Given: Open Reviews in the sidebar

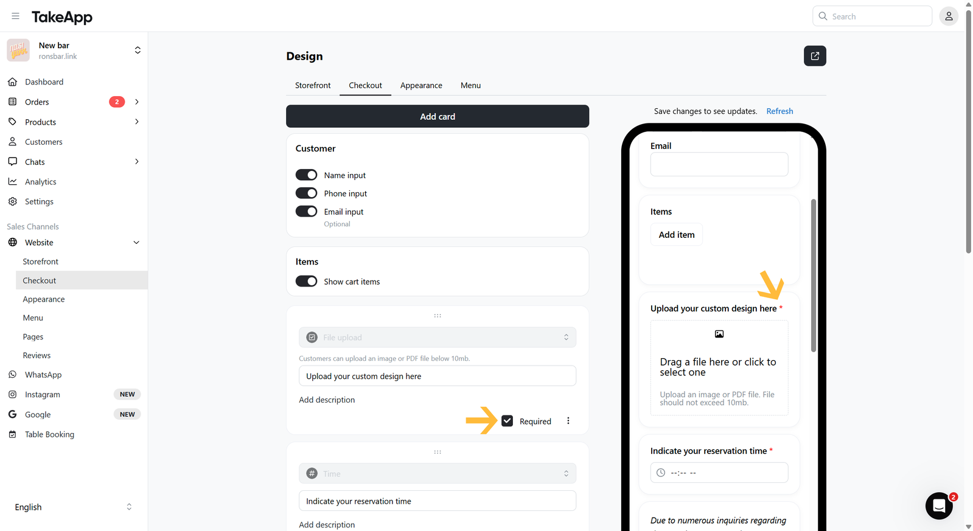Looking at the screenshot, I should click(37, 356).
